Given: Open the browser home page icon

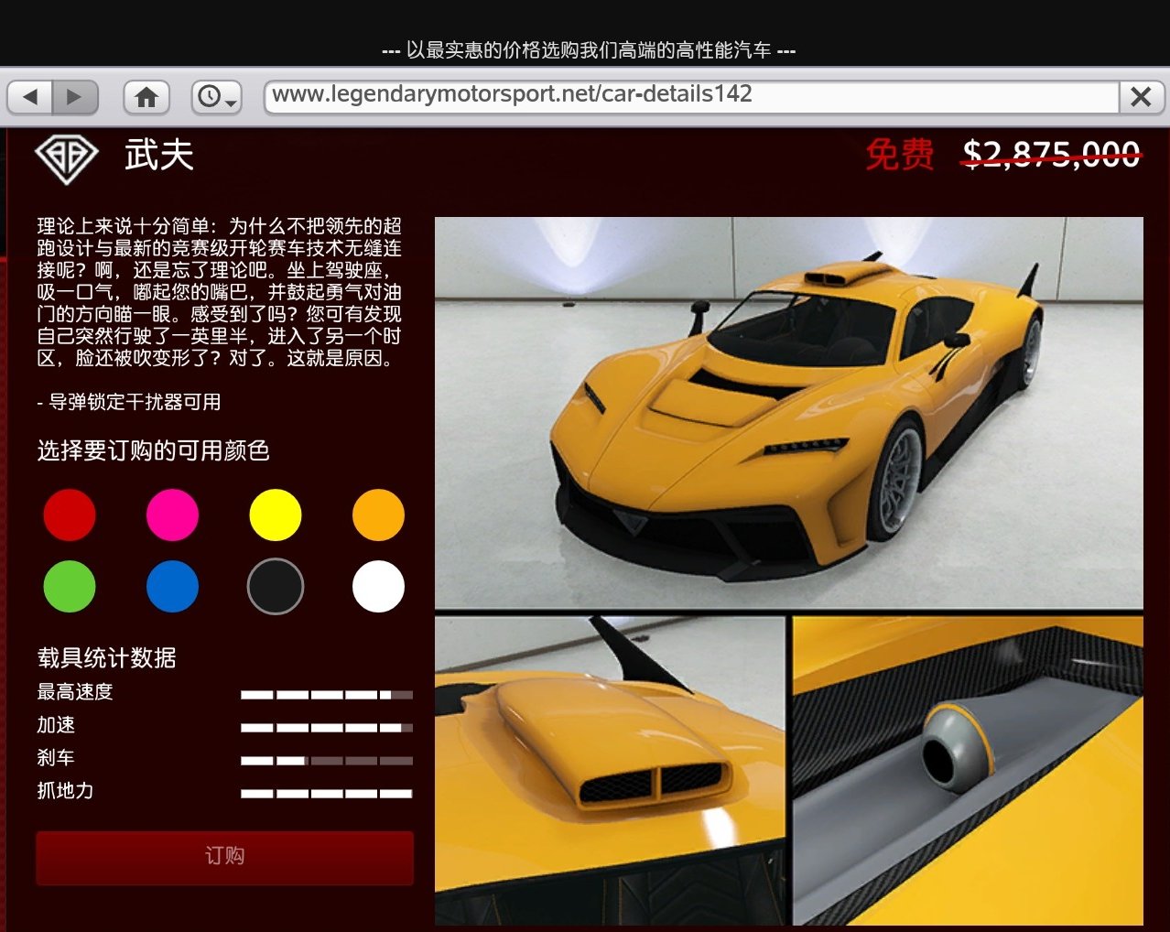Looking at the screenshot, I should click(146, 96).
